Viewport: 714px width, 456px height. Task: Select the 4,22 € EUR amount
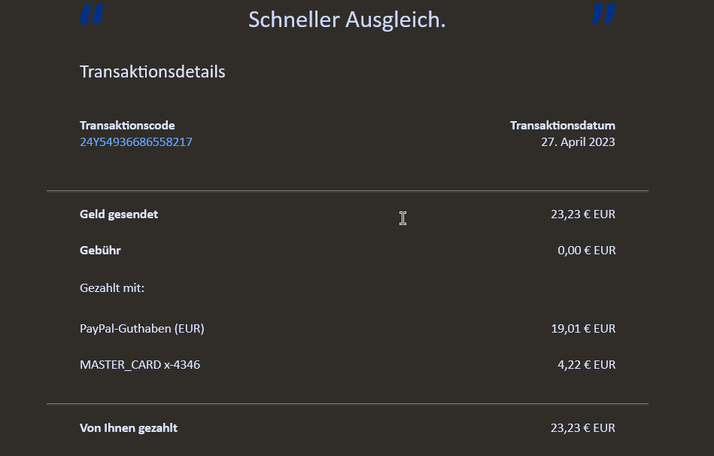587,365
